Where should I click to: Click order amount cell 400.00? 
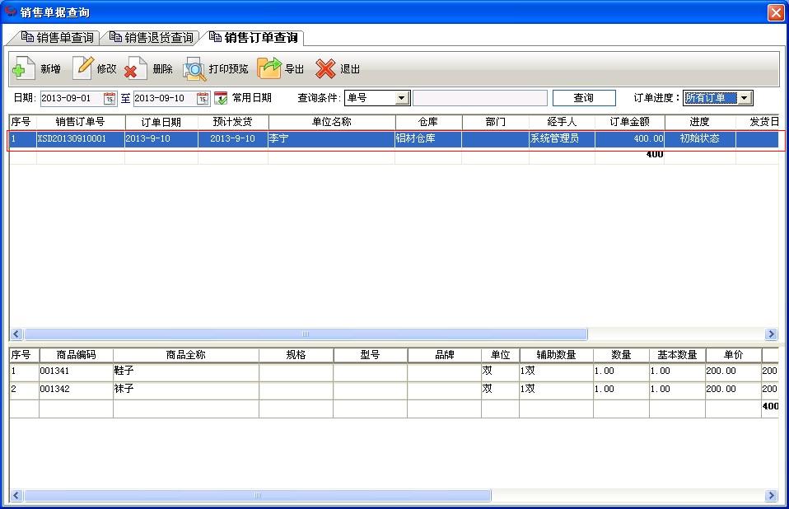point(630,139)
